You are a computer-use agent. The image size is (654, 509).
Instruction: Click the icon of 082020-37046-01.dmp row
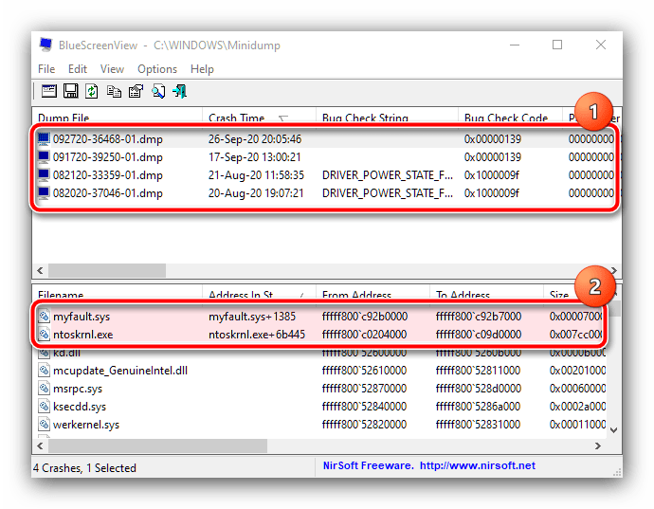(x=44, y=192)
